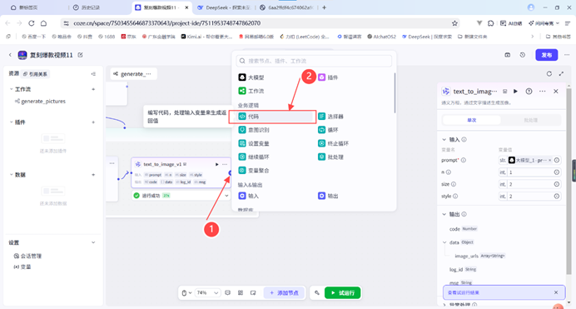Open the mouse interaction mode dropdown
576x309 pixels.
pos(186,293)
